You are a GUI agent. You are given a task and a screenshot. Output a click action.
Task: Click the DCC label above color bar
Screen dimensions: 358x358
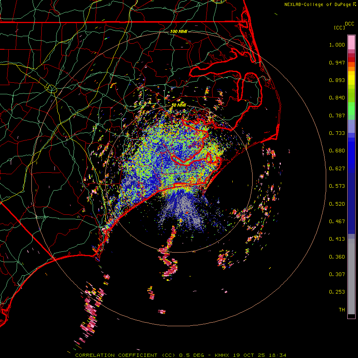(x=349, y=24)
